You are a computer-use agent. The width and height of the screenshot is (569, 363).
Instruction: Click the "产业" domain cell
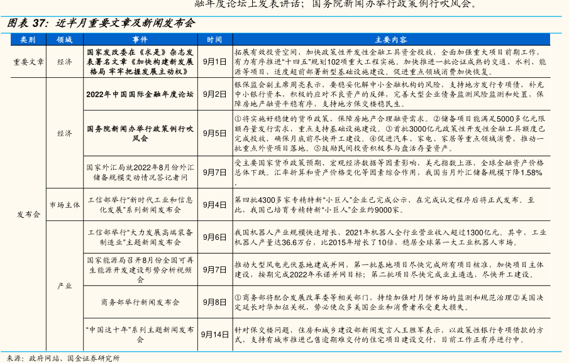pos(65,286)
